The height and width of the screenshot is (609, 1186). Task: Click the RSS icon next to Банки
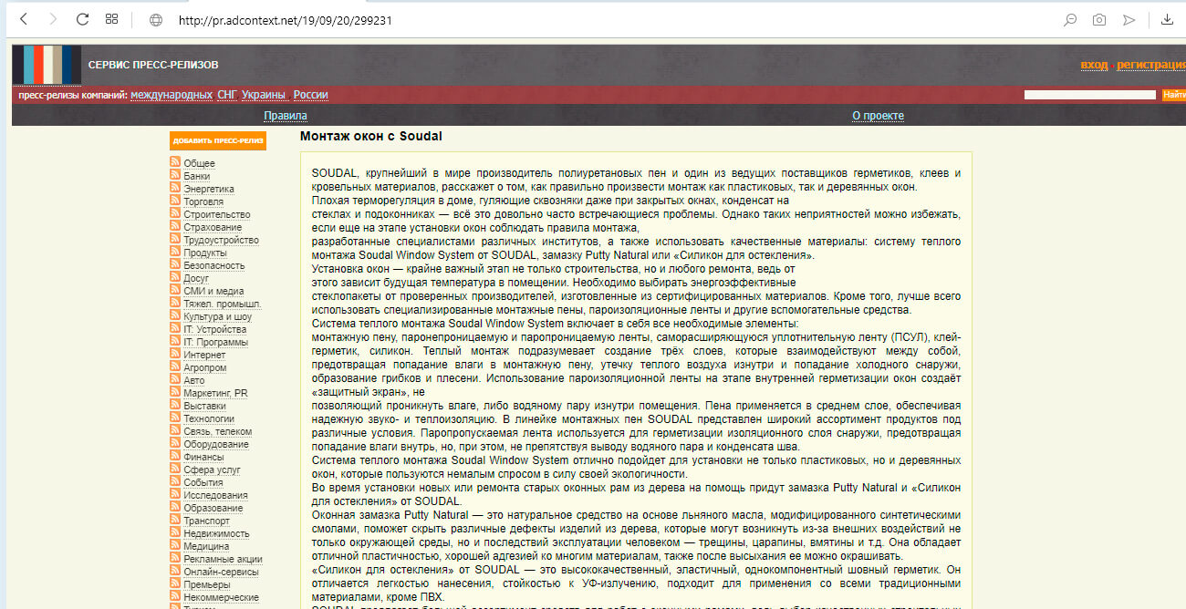[x=175, y=176]
